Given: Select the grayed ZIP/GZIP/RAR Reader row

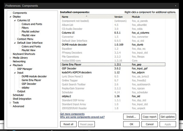Looking at the screenshot, I should coord(113,108).
